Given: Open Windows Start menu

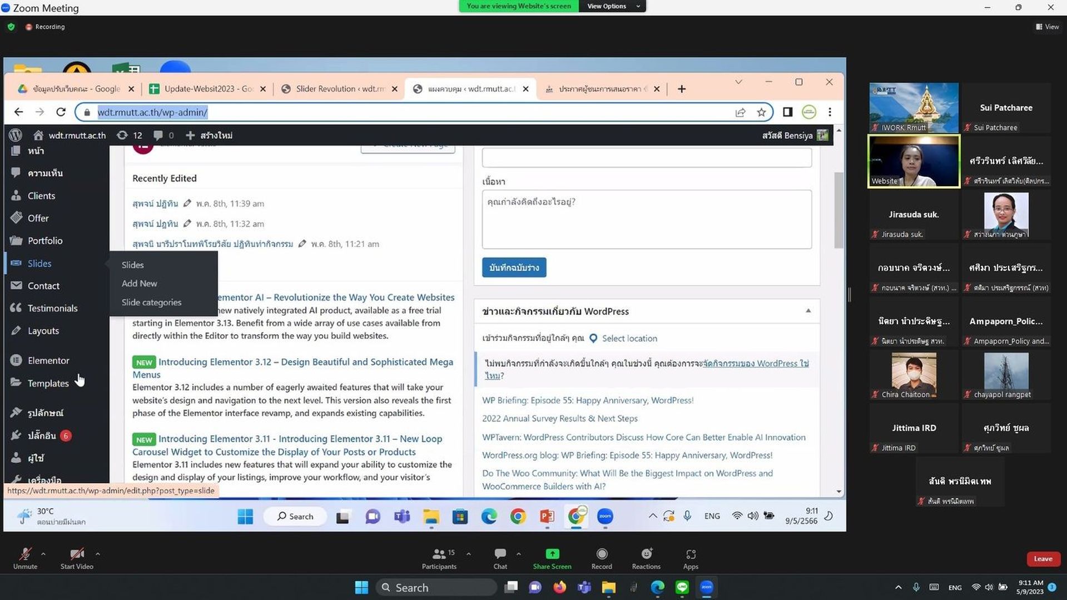Looking at the screenshot, I should pyautogui.click(x=361, y=587).
